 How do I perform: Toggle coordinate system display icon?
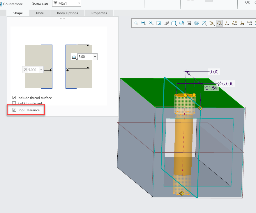242,23
